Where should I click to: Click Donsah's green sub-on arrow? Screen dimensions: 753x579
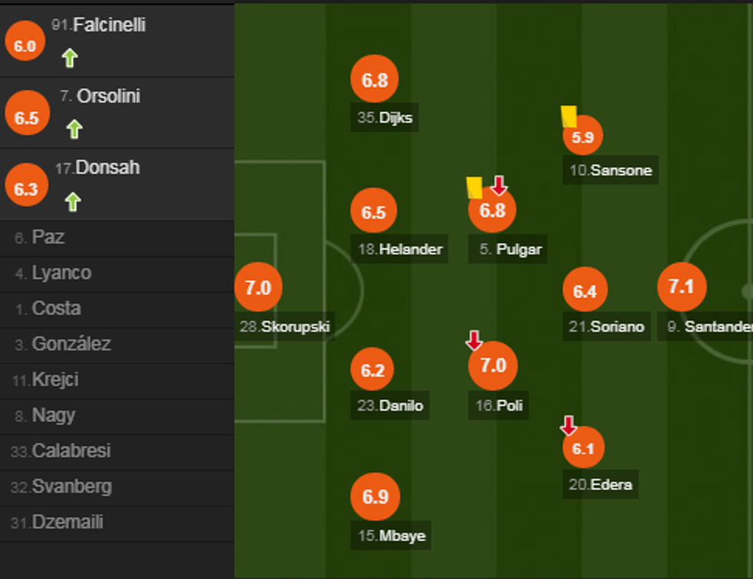(x=72, y=201)
